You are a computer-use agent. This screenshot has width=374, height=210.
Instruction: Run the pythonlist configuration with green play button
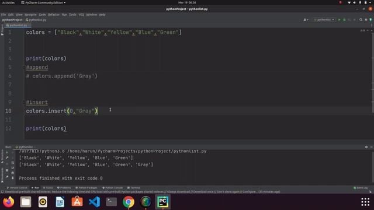click(339, 20)
